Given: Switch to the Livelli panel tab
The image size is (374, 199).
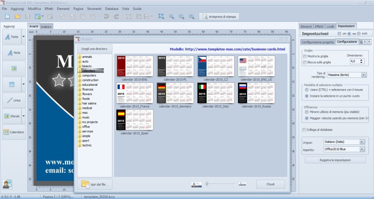Looking at the screenshot, I should coord(330,26).
